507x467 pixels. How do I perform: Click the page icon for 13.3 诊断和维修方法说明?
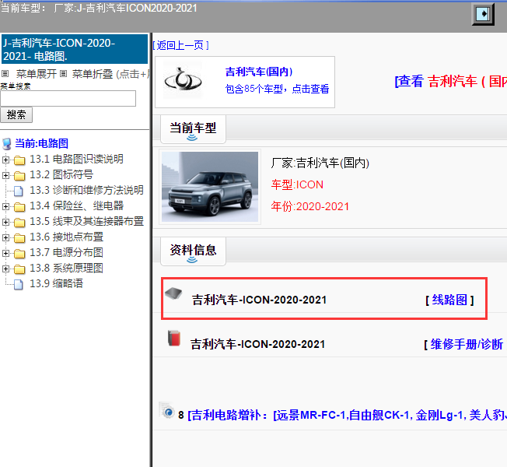point(19,191)
